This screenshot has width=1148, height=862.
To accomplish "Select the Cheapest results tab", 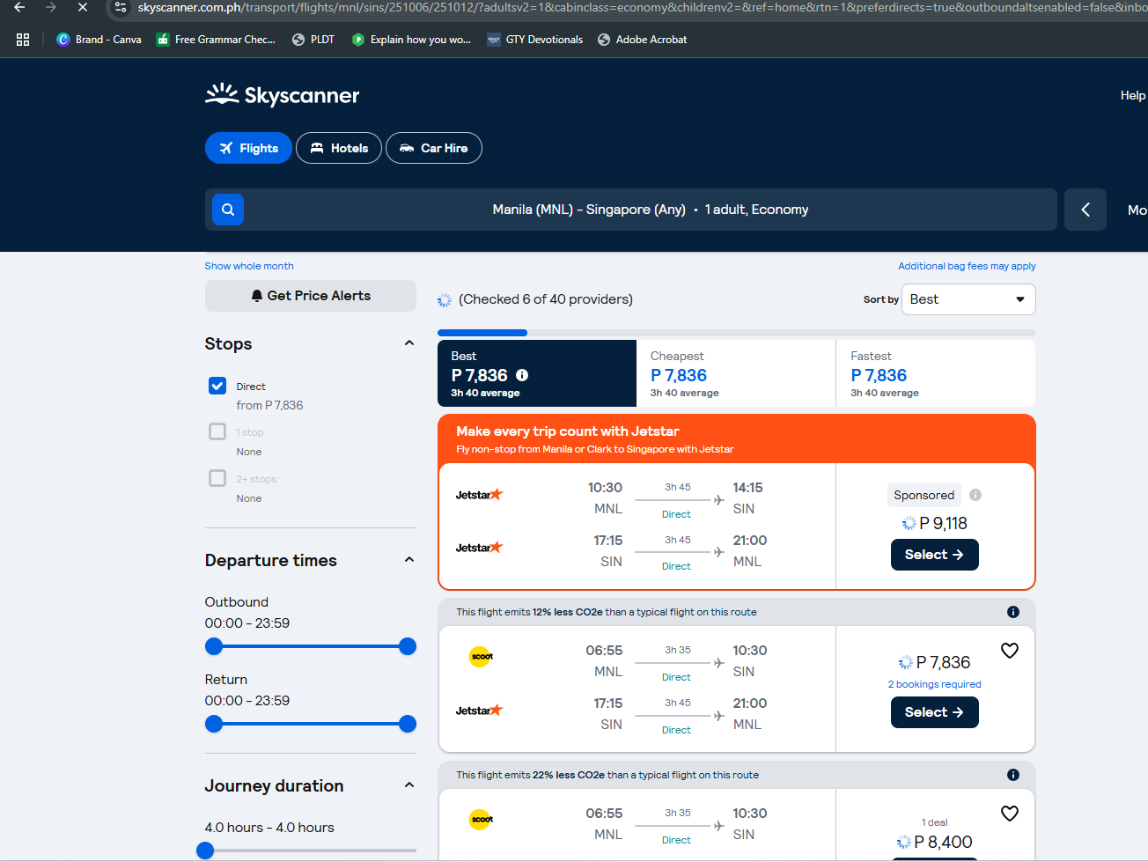I will coord(736,373).
